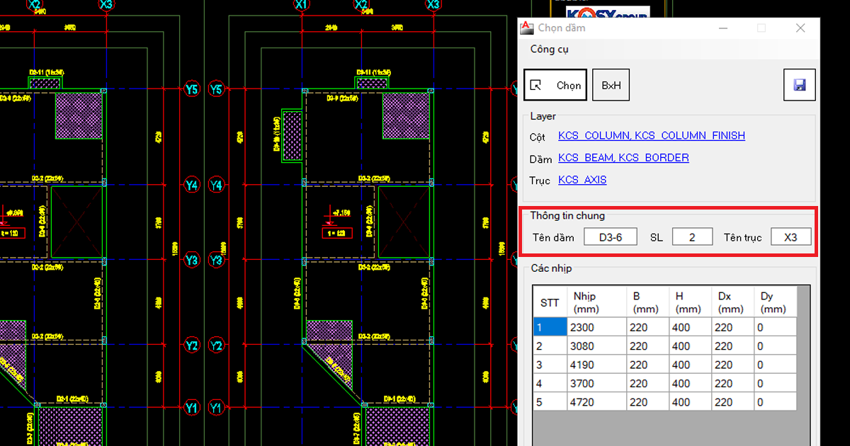The image size is (850, 446).
Task: Minimize the Chọn dầm dialog window
Action: pos(723,28)
